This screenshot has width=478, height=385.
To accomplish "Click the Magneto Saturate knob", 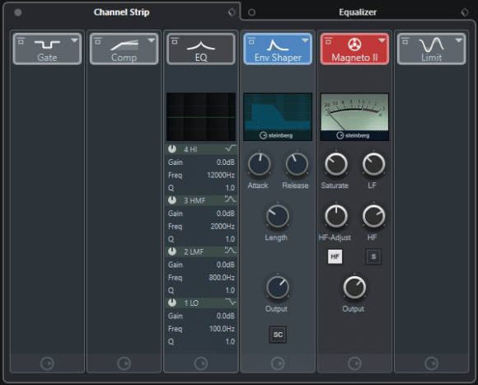I will (x=336, y=164).
